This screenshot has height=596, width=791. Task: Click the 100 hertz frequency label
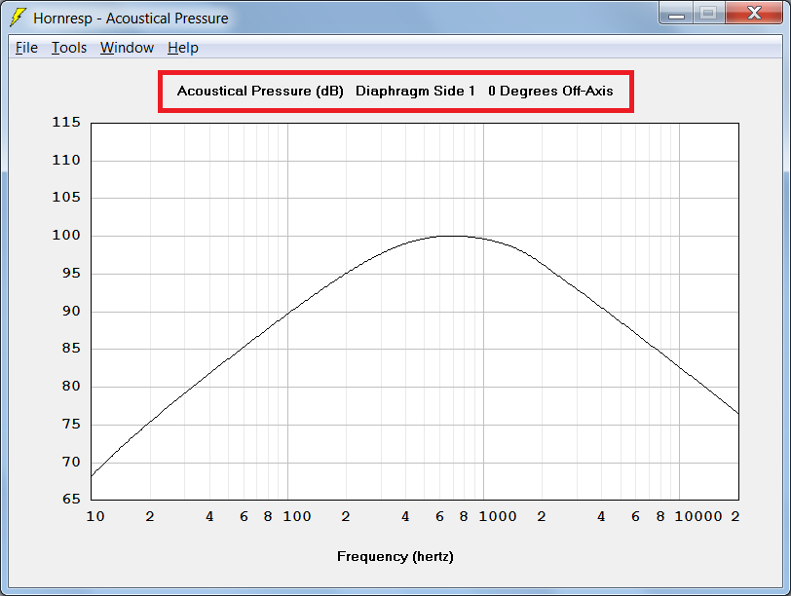296,516
